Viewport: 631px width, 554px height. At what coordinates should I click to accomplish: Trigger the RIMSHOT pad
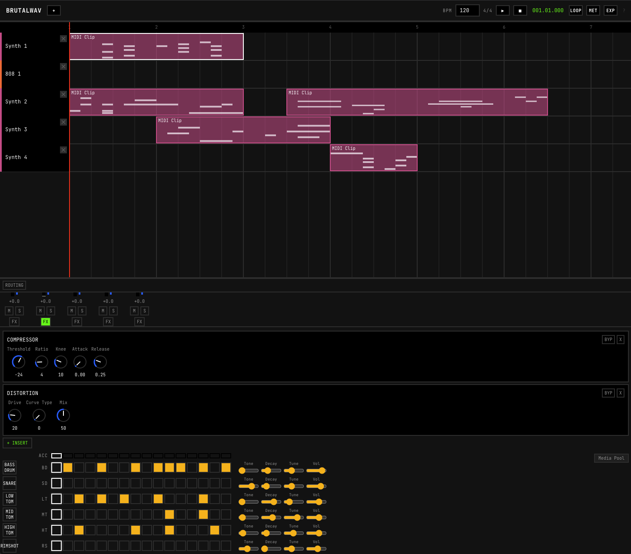(x=9, y=546)
